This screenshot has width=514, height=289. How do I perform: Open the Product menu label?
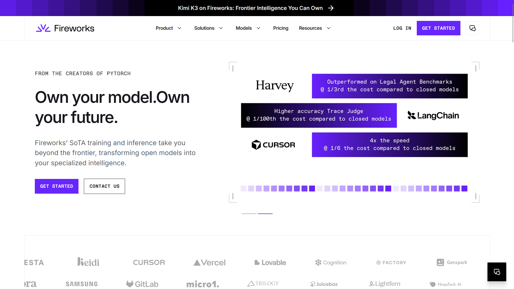point(164,28)
